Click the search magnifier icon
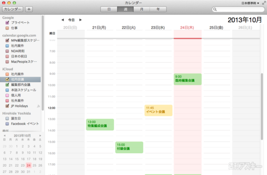This screenshot has height=175, width=267. (215, 9)
